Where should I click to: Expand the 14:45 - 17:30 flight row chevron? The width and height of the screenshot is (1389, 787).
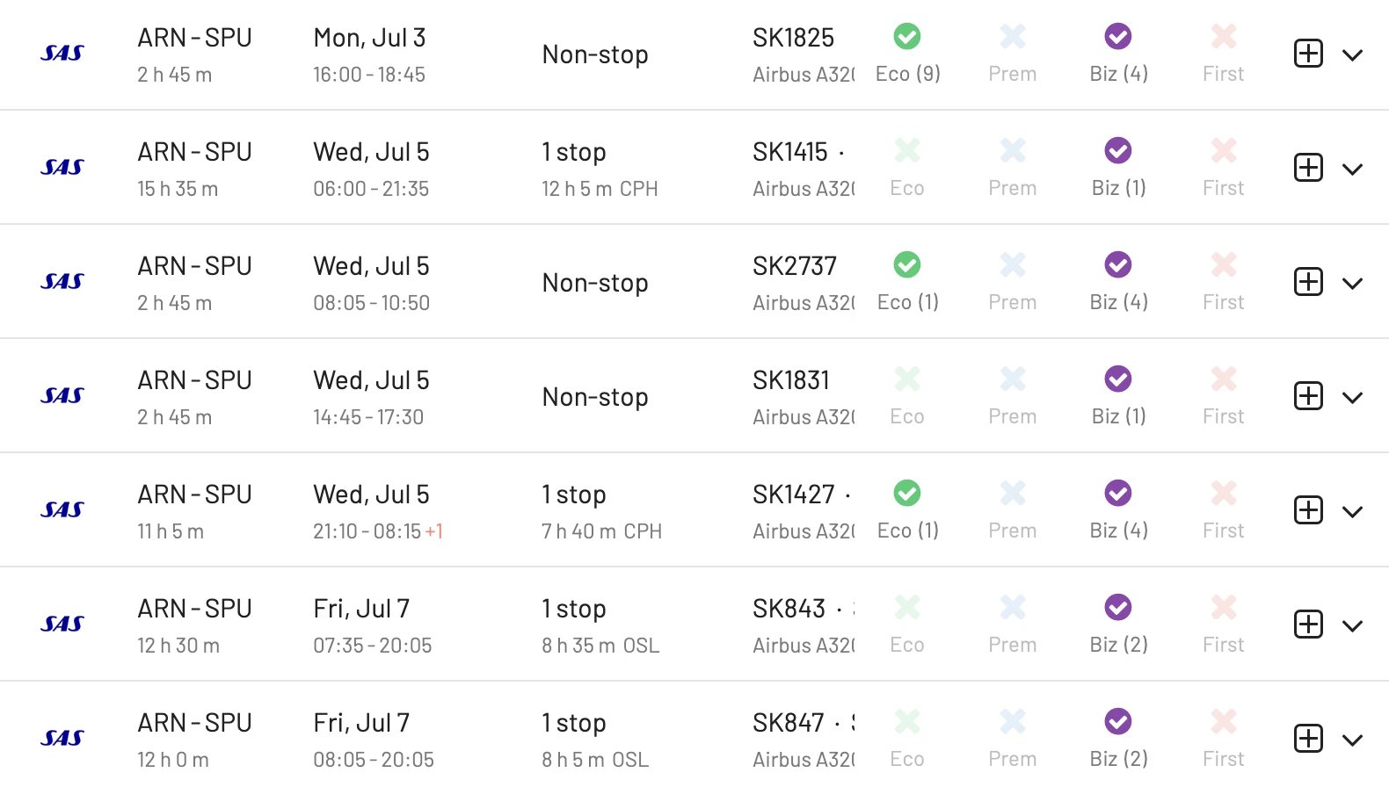click(x=1352, y=397)
